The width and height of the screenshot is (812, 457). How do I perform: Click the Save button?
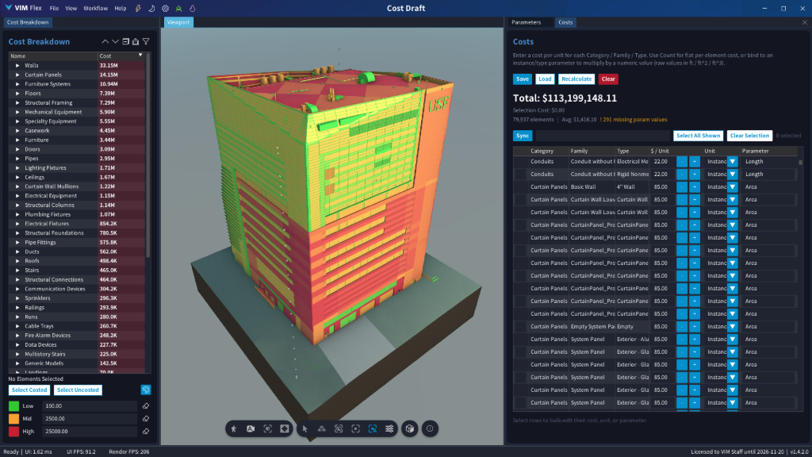523,79
